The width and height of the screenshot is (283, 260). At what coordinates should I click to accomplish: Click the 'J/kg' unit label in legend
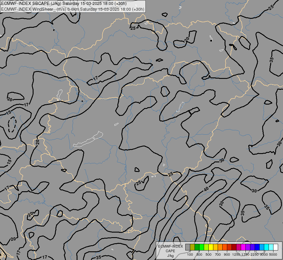170,256
